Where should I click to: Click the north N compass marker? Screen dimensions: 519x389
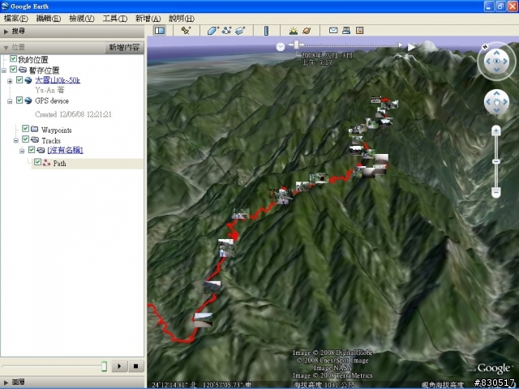485,47
